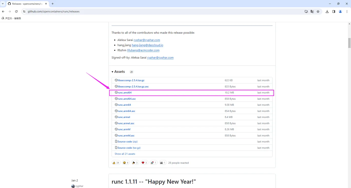Download the runc.armel binary
Viewport: 351px width, 188px height.
pyautogui.click(x=124, y=117)
